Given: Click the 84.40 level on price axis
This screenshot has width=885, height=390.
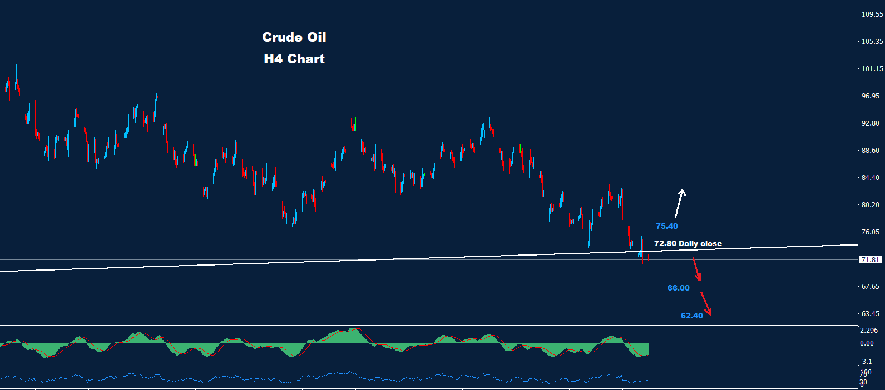Looking at the screenshot, I should click(x=870, y=178).
